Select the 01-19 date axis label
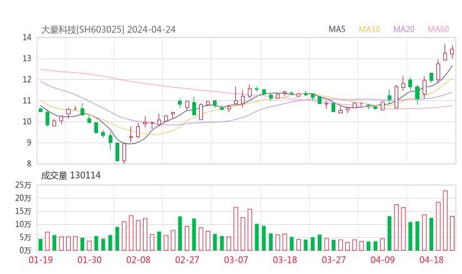462x274 pixels. tap(41, 260)
